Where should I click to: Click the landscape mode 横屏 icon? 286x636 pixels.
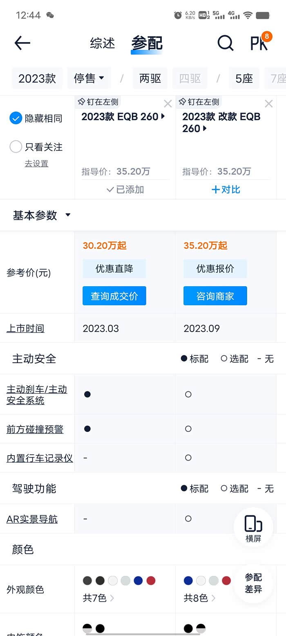coord(253,528)
